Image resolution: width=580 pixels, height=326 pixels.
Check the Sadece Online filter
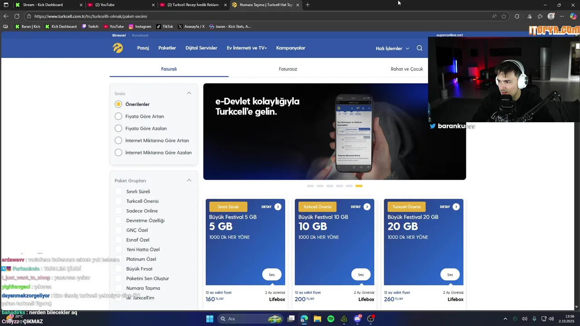click(118, 211)
